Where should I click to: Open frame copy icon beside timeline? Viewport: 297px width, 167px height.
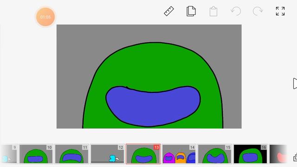click(x=295, y=158)
